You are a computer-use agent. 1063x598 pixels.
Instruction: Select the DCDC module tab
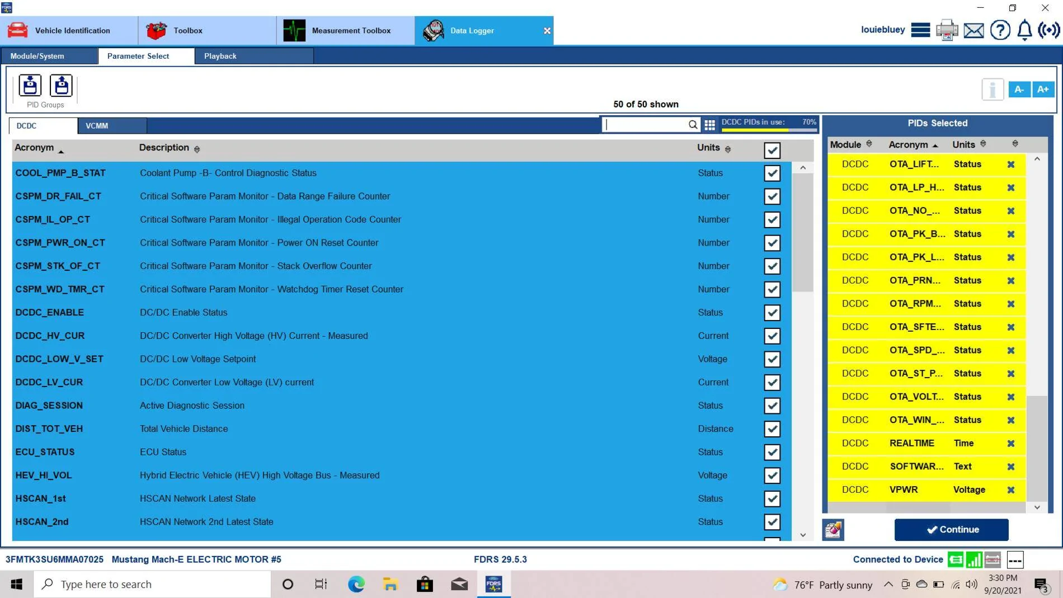(43, 126)
